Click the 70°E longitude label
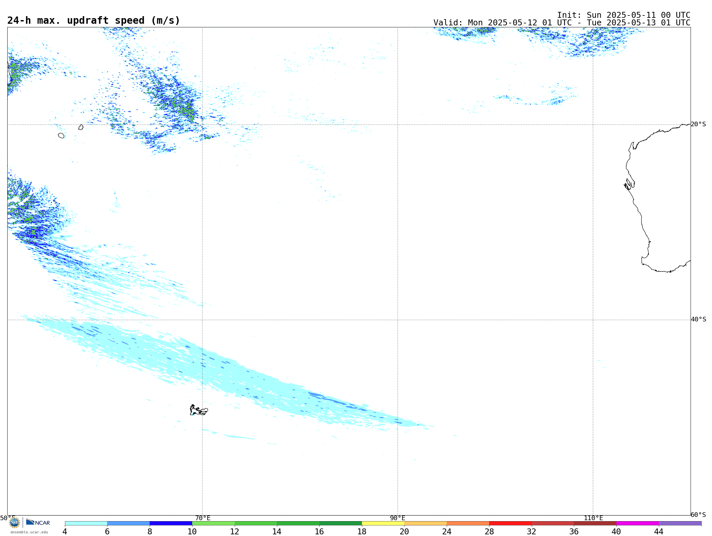This screenshot has height=536, width=712. point(203,518)
